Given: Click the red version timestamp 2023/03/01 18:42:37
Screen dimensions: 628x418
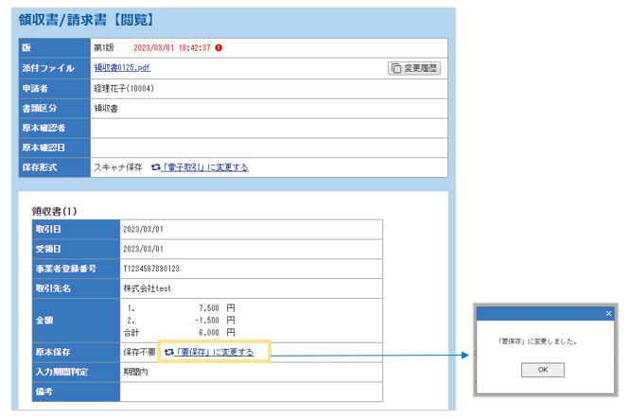Looking at the screenshot, I should tap(172, 47).
